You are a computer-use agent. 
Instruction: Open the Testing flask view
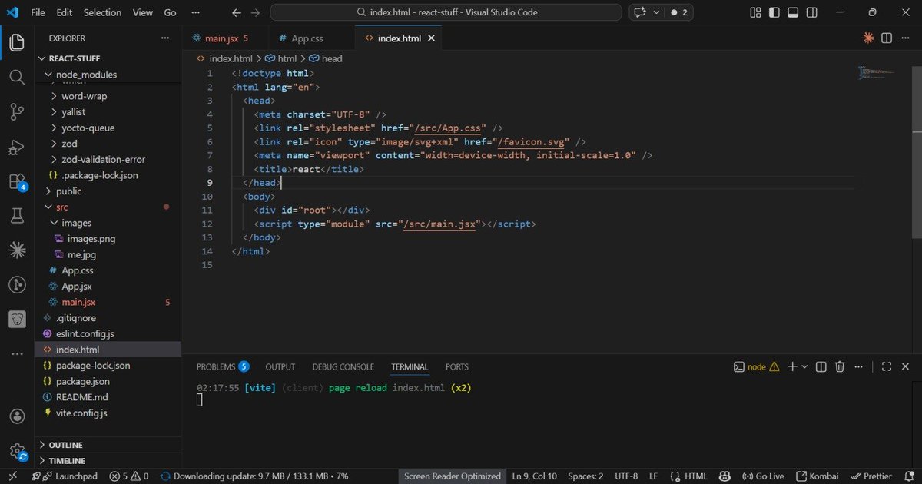[x=17, y=216]
